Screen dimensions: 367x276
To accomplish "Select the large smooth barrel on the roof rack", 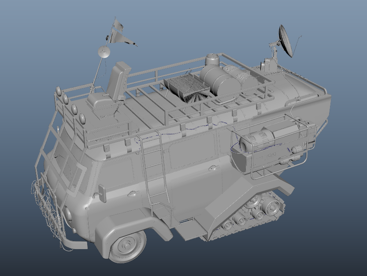I will tap(219, 80).
